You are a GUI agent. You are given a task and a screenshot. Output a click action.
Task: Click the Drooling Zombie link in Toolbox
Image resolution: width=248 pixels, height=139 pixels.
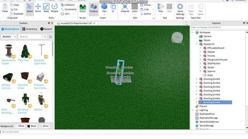coord(23,111)
